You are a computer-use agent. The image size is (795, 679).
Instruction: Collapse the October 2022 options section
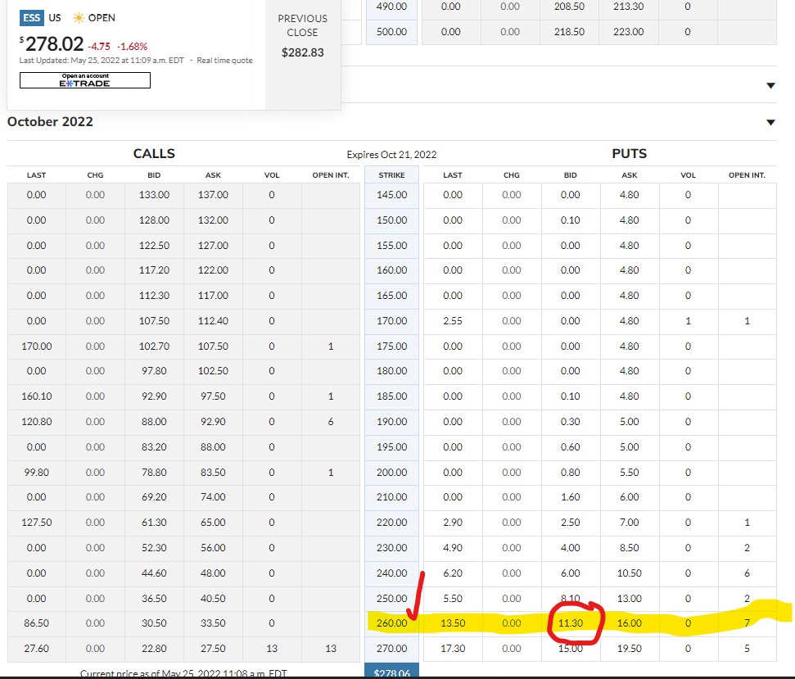(770, 122)
